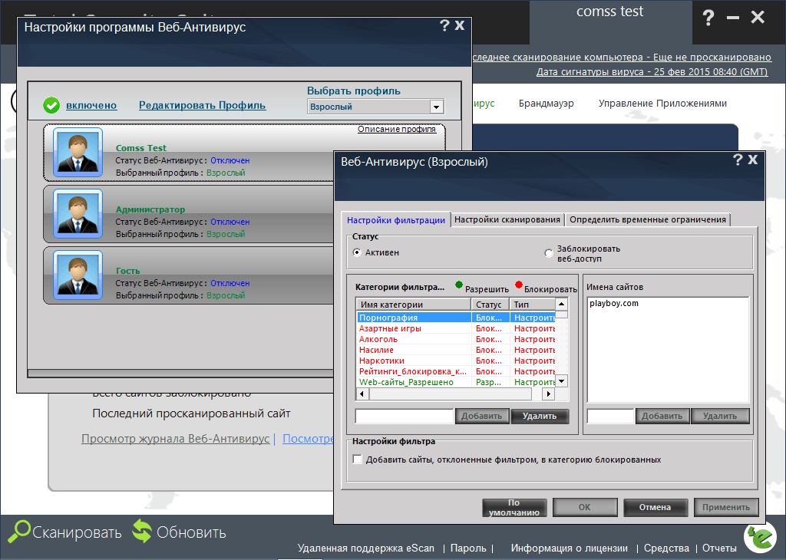Click Гость user avatar
Viewport: 786px width, 560px height.
(x=78, y=275)
